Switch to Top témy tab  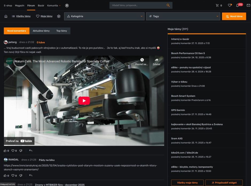pyautogui.click(x=62, y=31)
